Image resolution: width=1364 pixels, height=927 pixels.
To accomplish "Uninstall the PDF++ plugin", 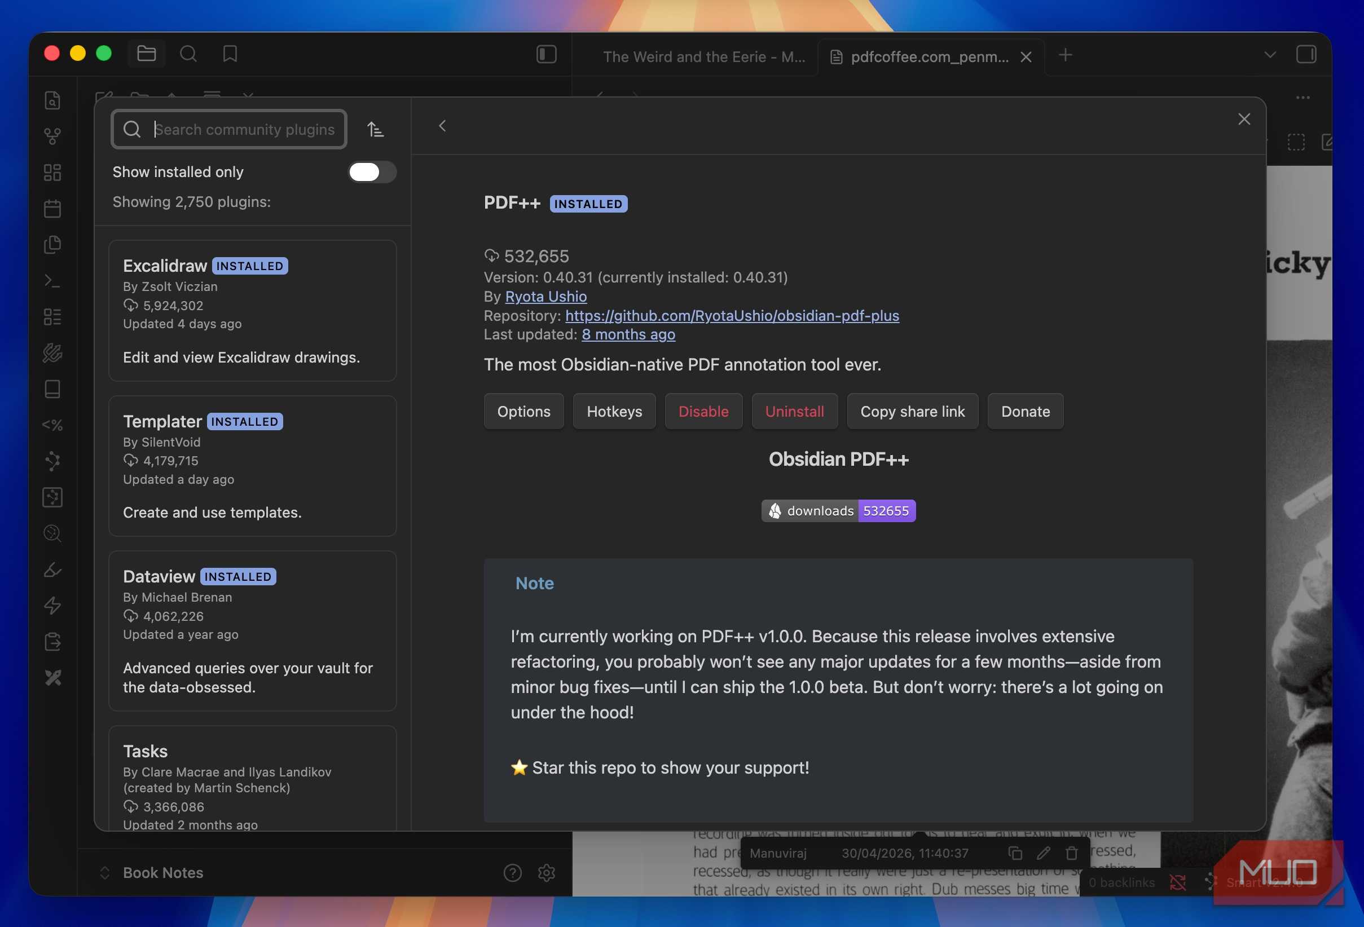I will click(794, 411).
